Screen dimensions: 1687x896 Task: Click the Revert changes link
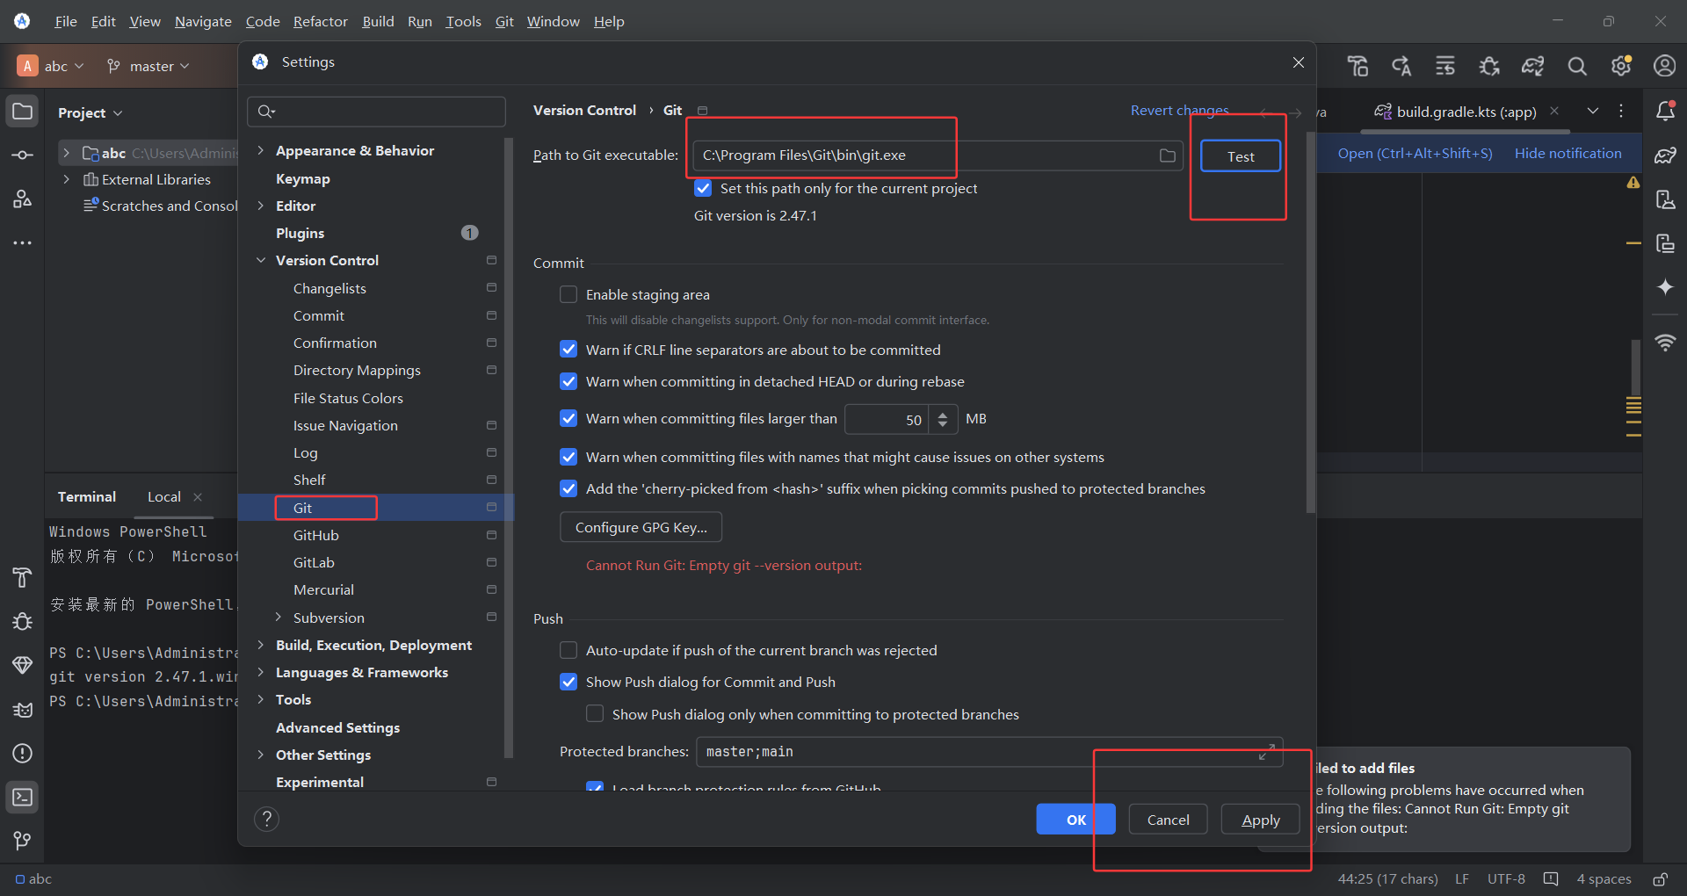[1179, 111]
